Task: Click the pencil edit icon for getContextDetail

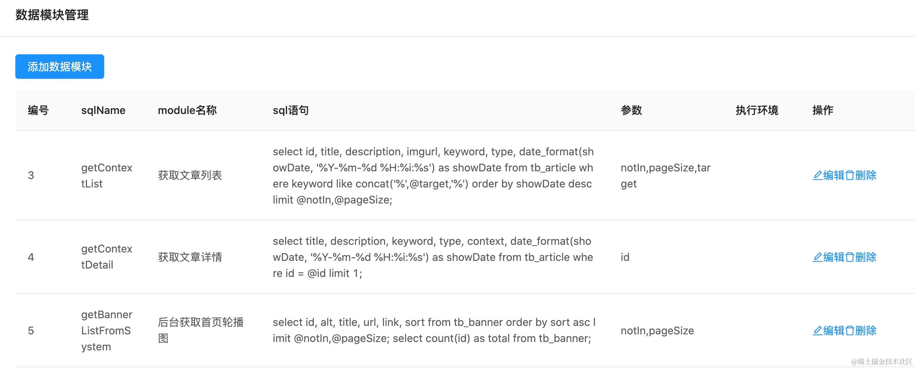Action: pos(818,257)
